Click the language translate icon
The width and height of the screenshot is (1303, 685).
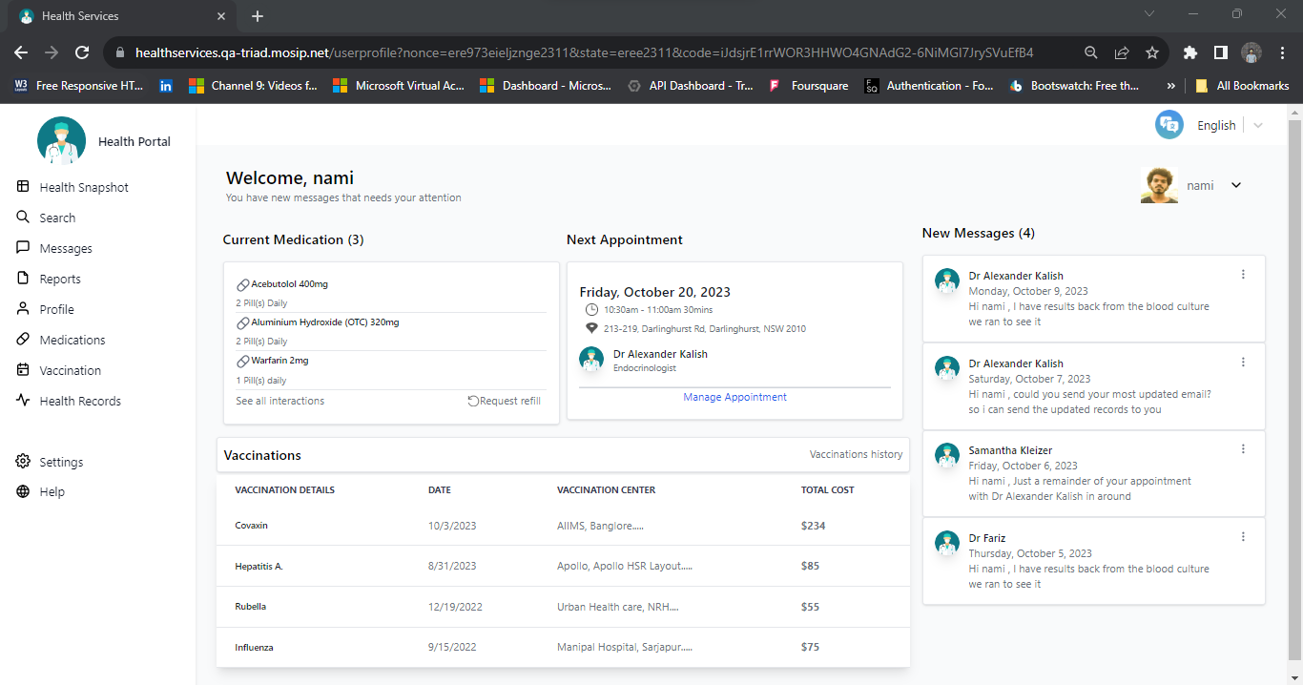click(x=1169, y=125)
